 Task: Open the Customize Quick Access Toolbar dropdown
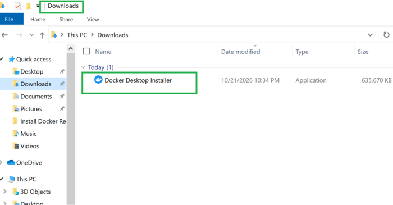[38, 6]
